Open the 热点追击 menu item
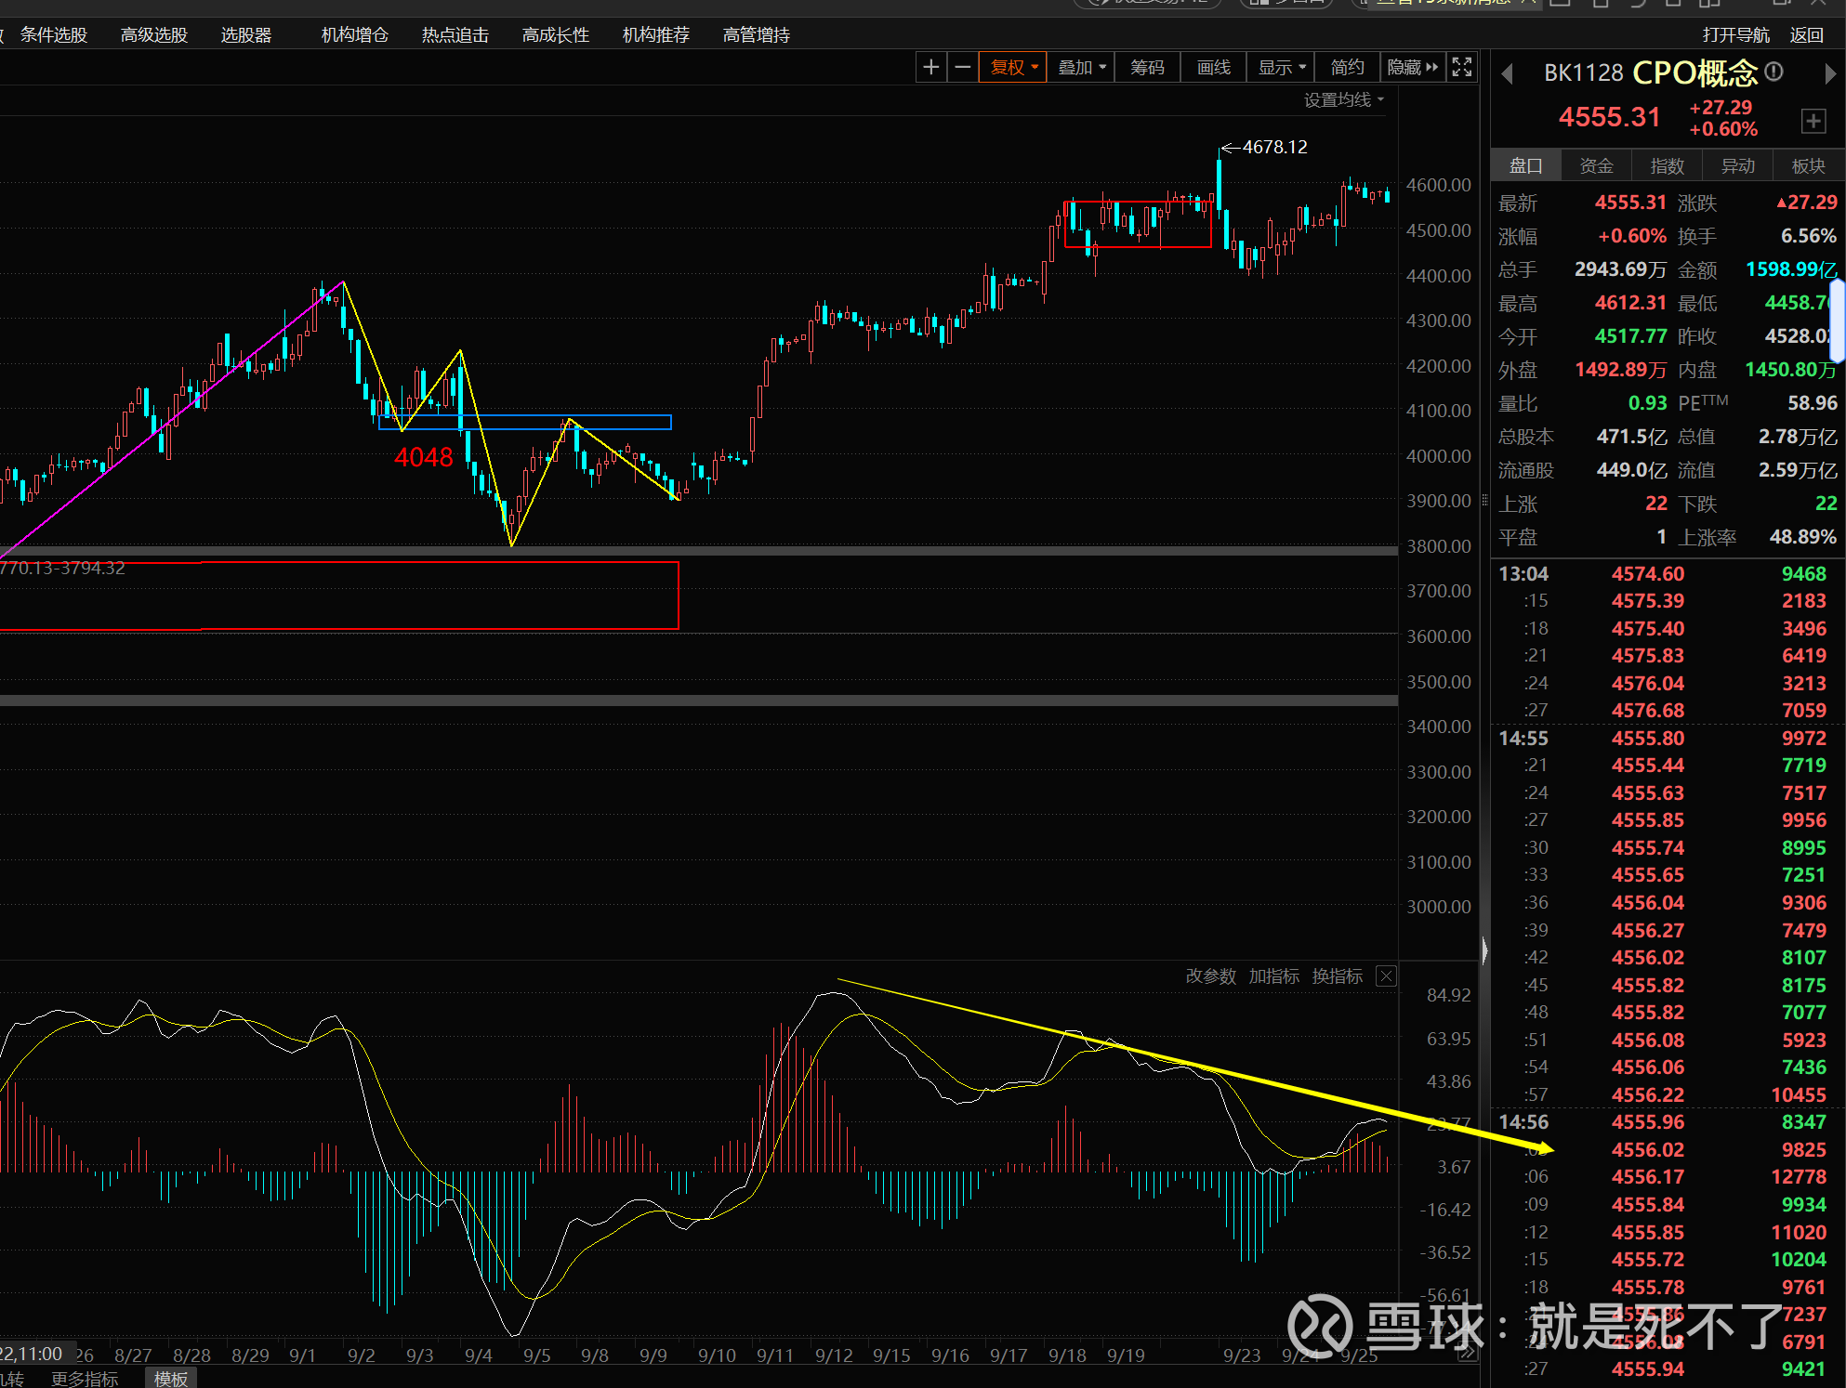 tap(455, 34)
